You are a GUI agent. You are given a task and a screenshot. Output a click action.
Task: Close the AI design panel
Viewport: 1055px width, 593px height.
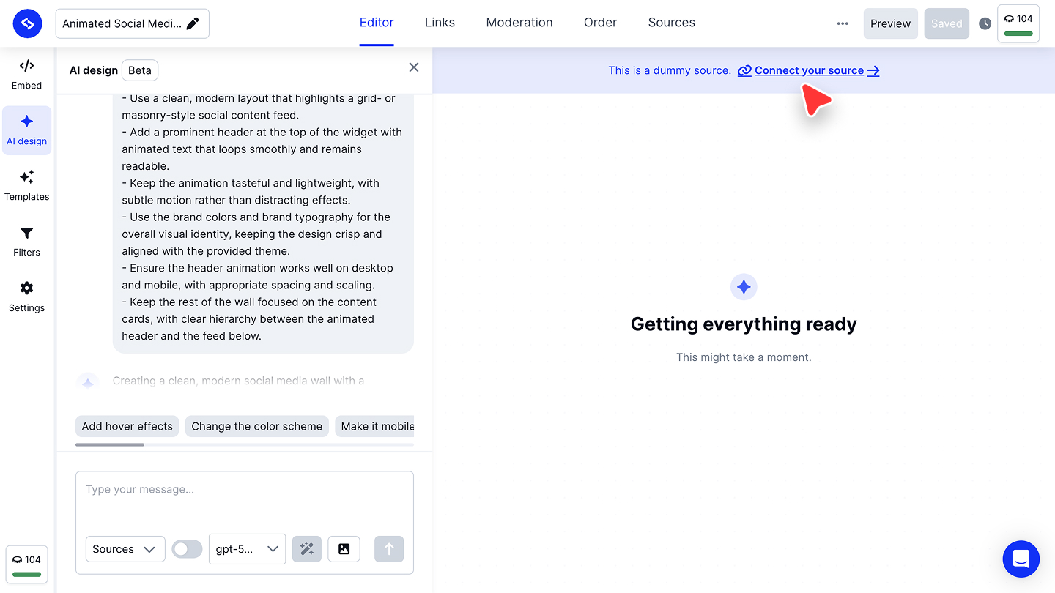[414, 67]
